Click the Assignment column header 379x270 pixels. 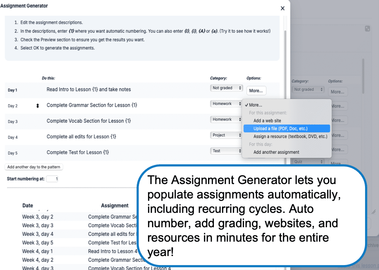[x=115, y=206]
